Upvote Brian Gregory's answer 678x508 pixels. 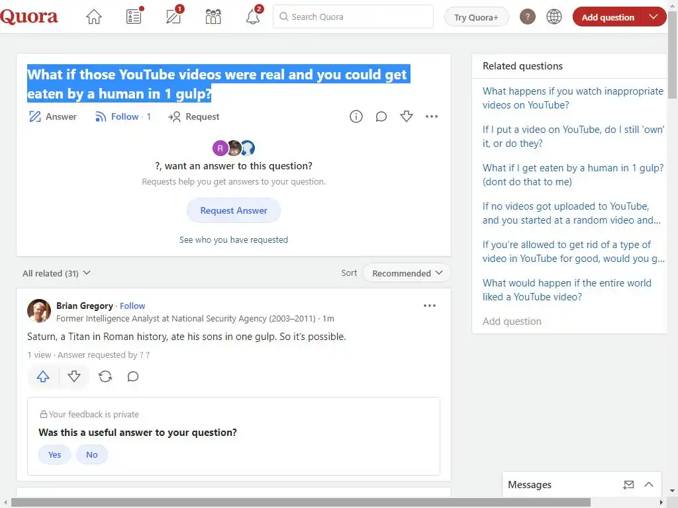click(43, 376)
